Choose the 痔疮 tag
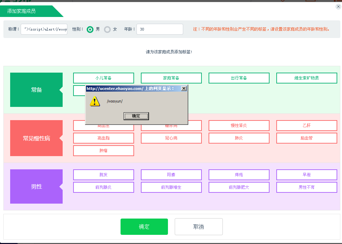The width and height of the screenshot is (342, 244). (x=239, y=175)
